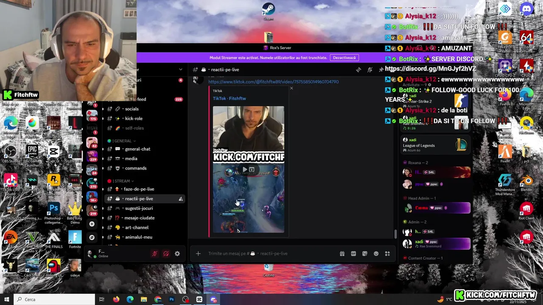Viewport: 543px width, 305px height.
Task: Click Dezactivează streamer mode button
Action: [344, 58]
